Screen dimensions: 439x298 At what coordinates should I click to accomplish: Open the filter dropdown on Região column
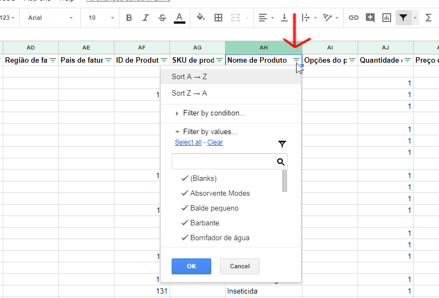click(53, 60)
